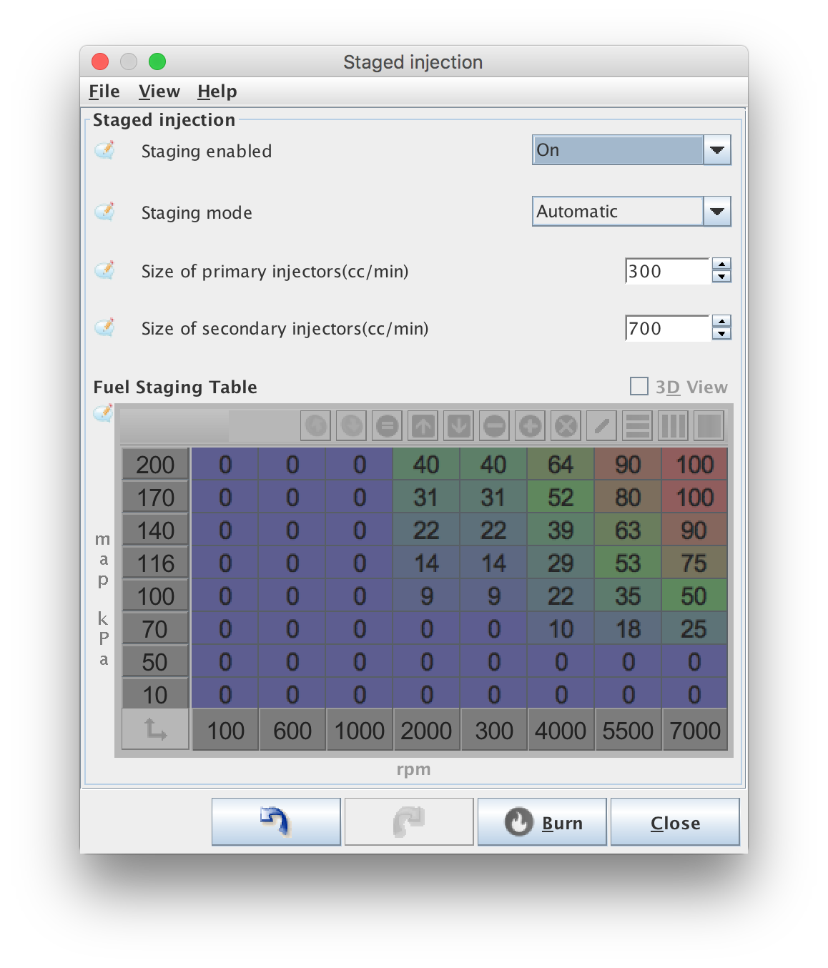828x968 pixels.
Task: Click the 7000 rpm axis header
Action: 695,731
